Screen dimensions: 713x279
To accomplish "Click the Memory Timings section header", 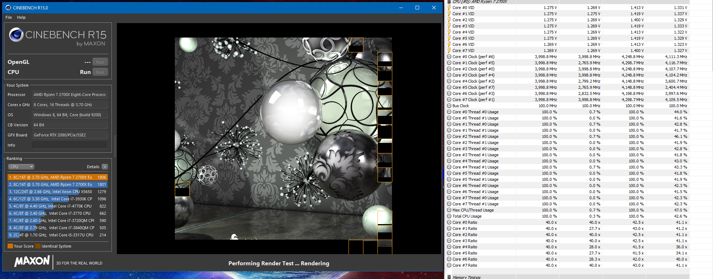I will (467, 277).
